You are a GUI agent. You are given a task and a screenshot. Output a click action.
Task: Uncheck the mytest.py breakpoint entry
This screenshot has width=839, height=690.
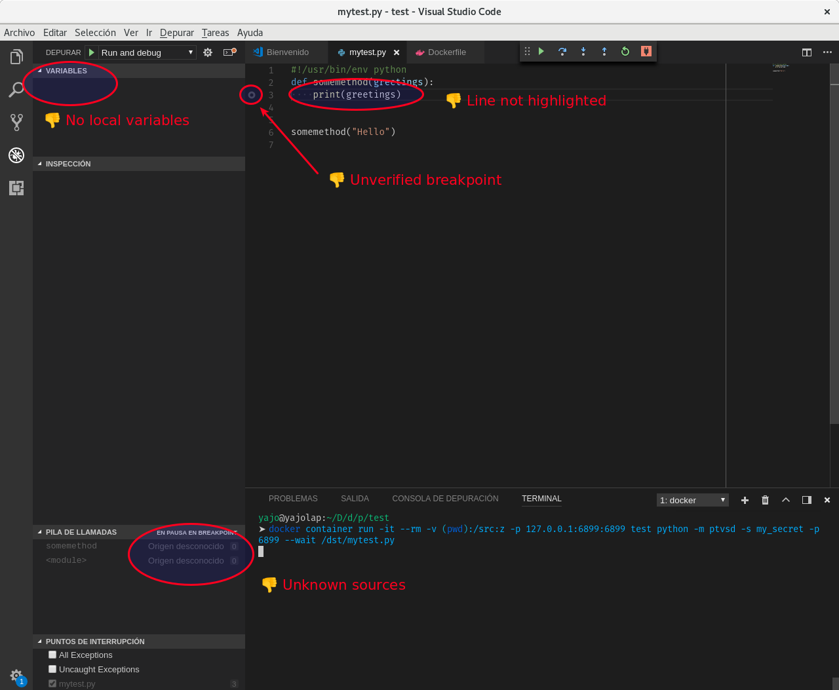click(x=52, y=683)
